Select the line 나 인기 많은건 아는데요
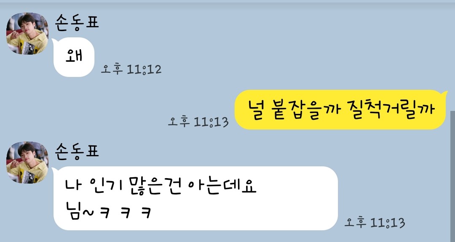The width and height of the screenshot is (455, 242). [x=161, y=186]
